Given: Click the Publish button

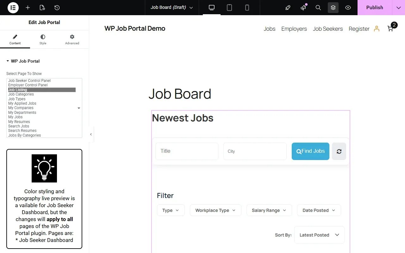Looking at the screenshot, I should point(375,8).
